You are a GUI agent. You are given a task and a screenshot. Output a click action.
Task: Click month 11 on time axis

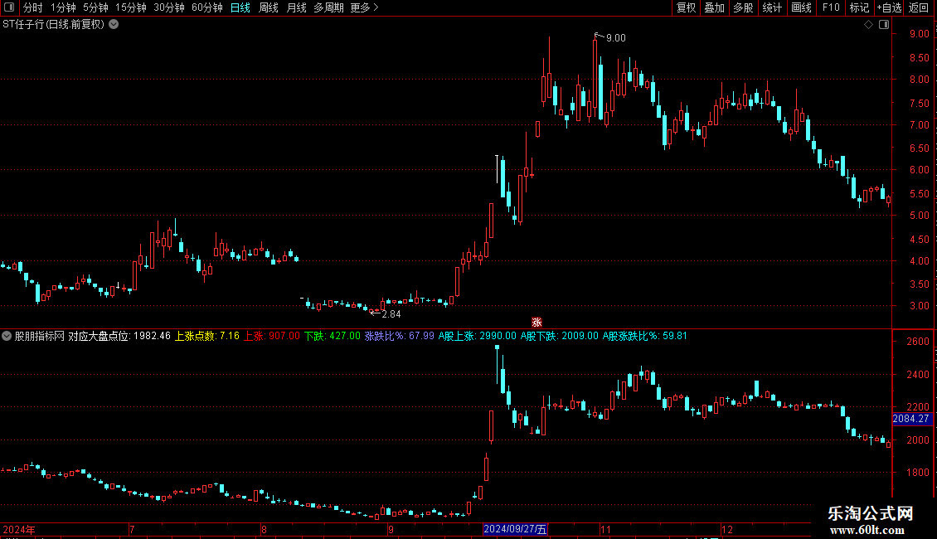tap(605, 529)
